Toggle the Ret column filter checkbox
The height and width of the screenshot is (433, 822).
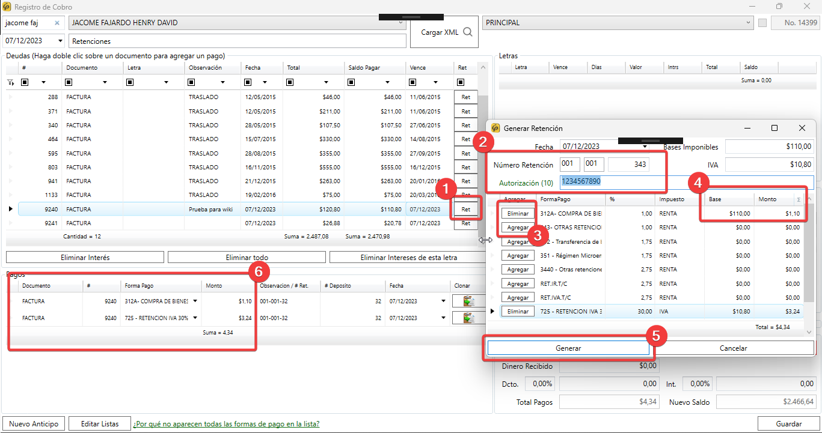pyautogui.click(x=461, y=82)
